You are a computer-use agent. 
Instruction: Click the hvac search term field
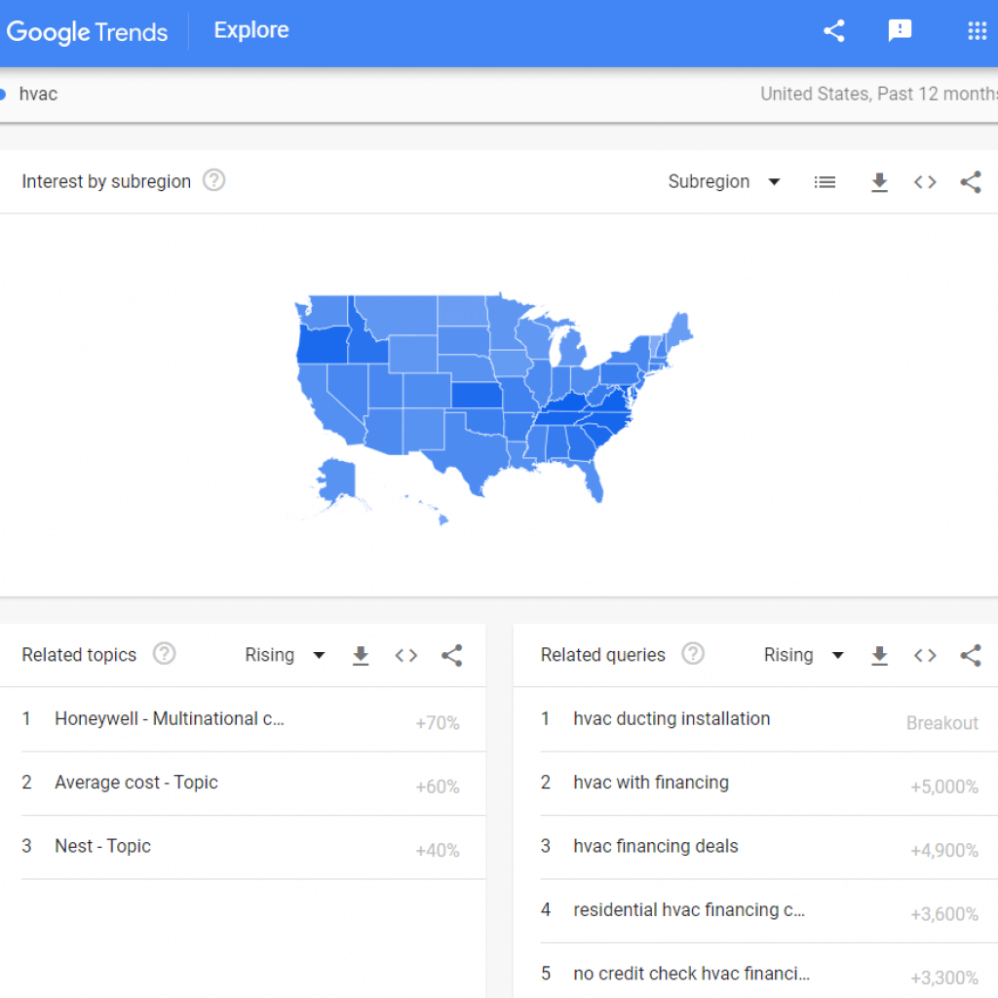pos(38,95)
